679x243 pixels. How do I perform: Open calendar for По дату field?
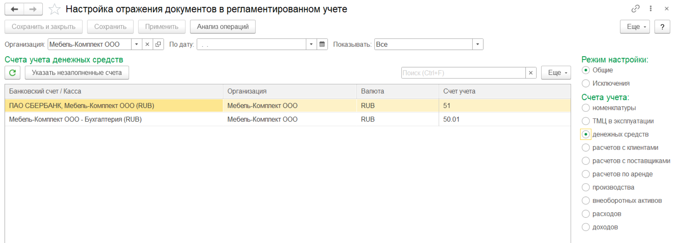click(322, 44)
